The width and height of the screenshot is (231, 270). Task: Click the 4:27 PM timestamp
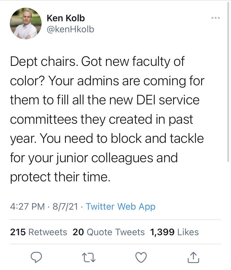coord(27,206)
